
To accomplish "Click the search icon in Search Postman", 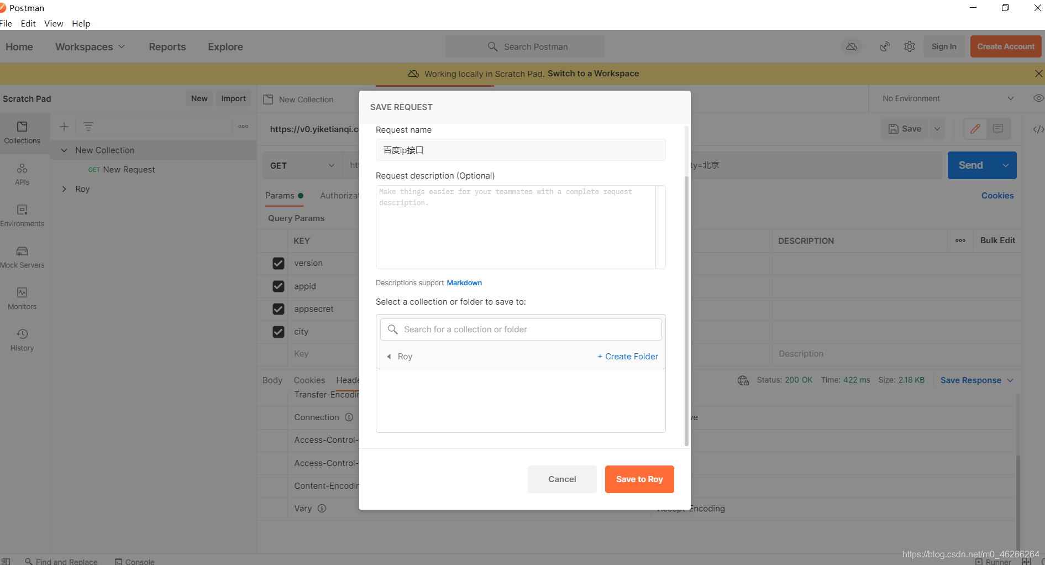I will click(x=493, y=46).
